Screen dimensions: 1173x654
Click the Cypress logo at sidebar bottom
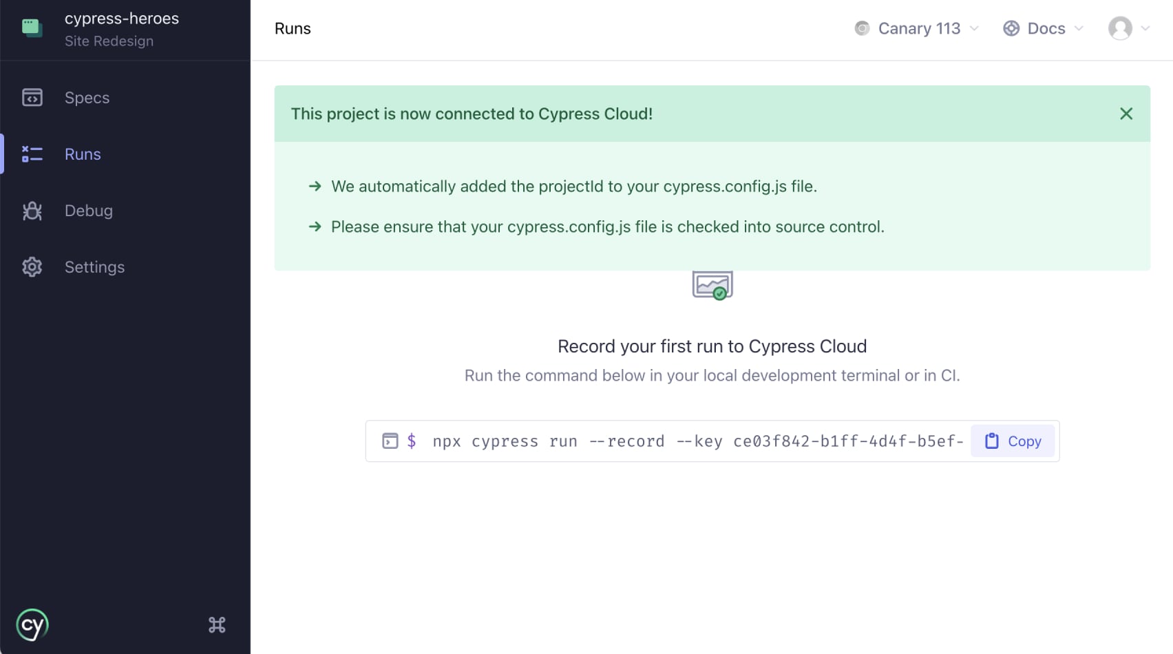click(x=32, y=625)
